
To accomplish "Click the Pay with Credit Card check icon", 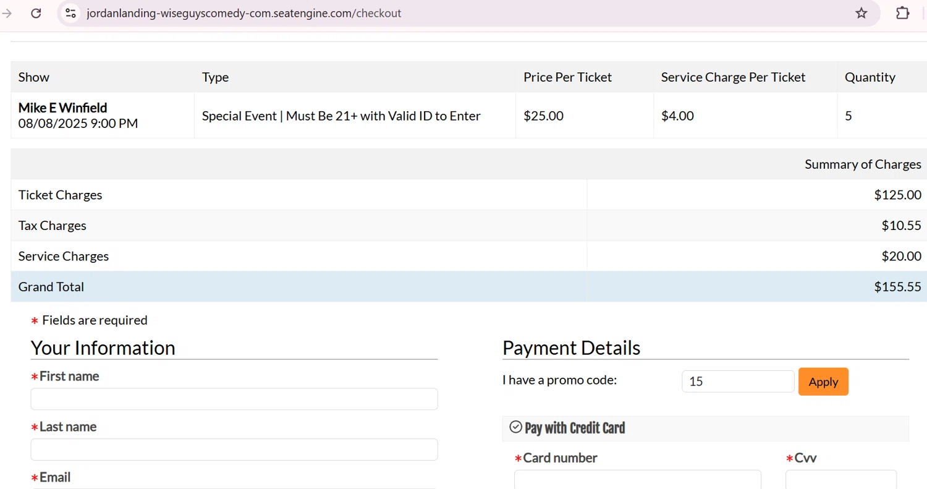I will [515, 427].
